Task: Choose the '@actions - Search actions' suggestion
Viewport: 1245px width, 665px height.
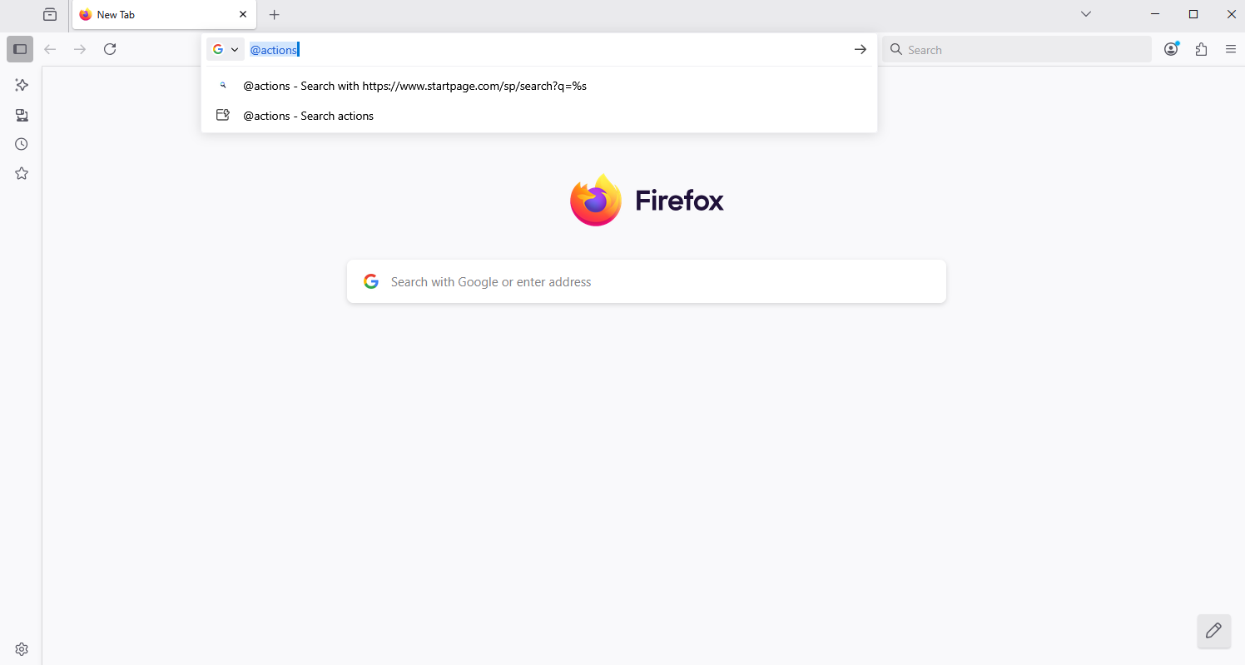Action: coord(308,116)
